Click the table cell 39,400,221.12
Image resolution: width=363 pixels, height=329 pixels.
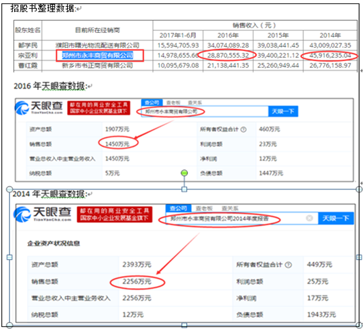(x=278, y=55)
